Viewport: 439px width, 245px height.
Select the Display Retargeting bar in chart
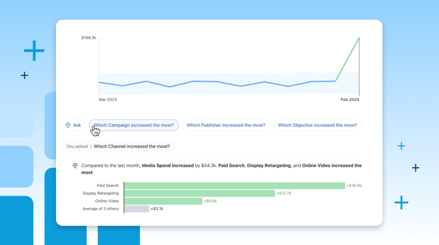(199, 193)
